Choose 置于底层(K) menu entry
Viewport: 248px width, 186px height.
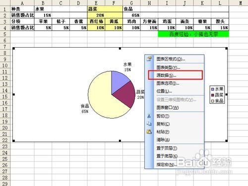tap(167, 156)
